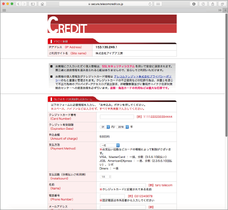
Task: Go back with the Safari back arrow
Action: point(19,4)
